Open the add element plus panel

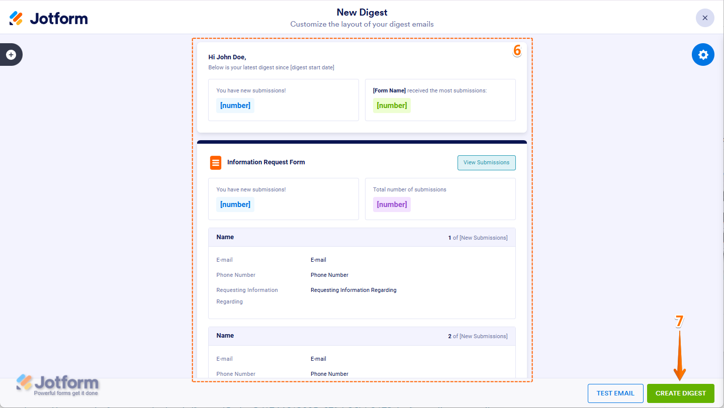11,54
